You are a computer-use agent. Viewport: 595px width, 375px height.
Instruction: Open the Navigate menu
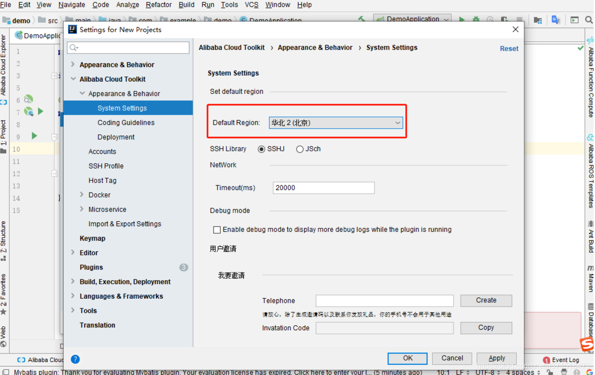71,5
